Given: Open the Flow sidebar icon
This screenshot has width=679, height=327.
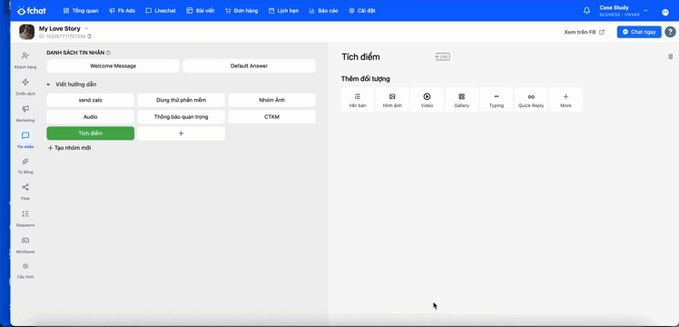Looking at the screenshot, I should [x=25, y=187].
